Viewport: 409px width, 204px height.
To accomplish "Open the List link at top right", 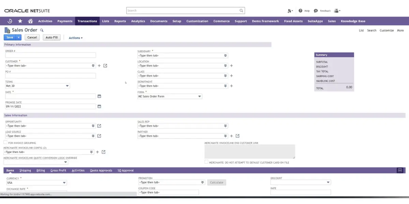I will click(x=361, y=30).
